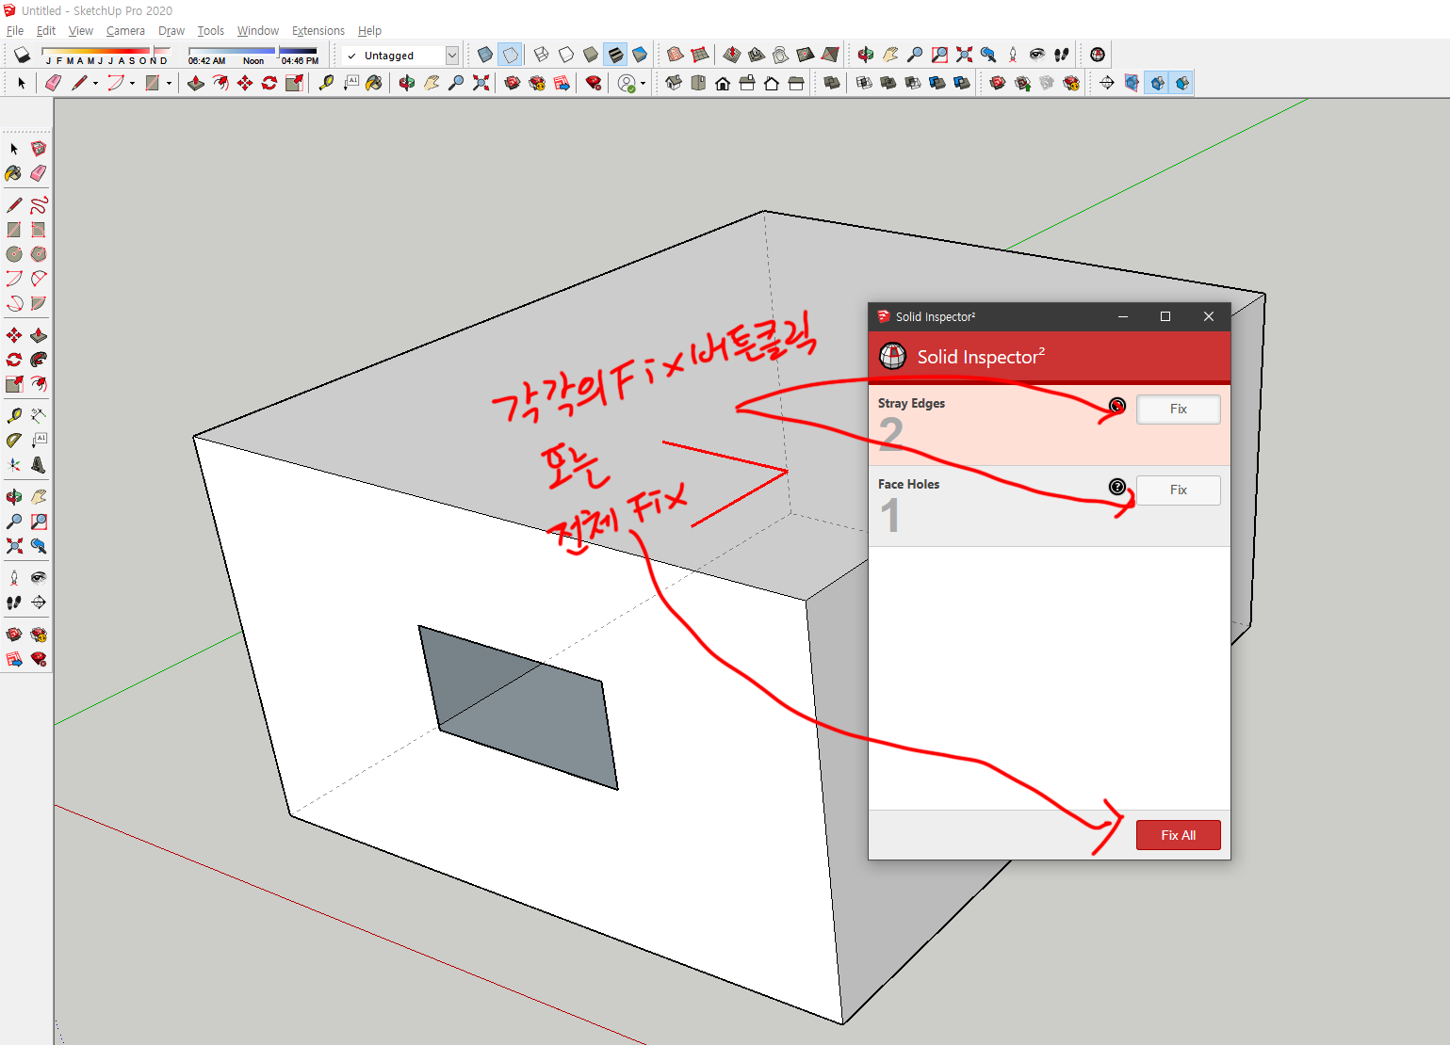Open the Draw menu
The width and height of the screenshot is (1450, 1045).
click(x=171, y=31)
